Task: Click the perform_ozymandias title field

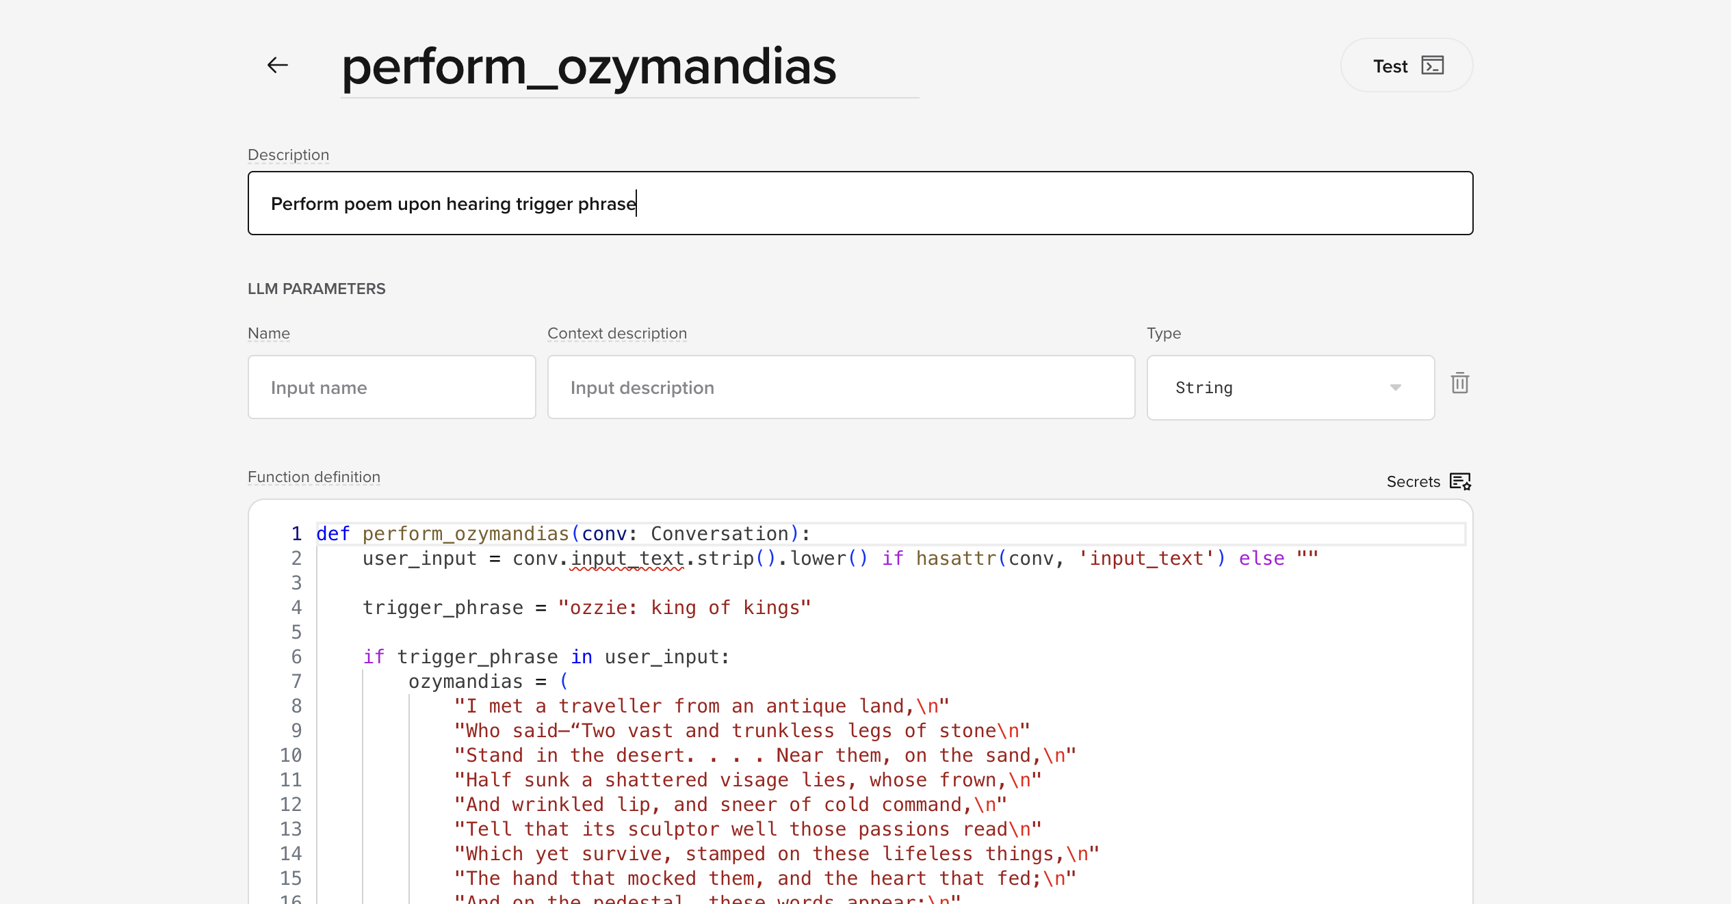Action: 588,67
